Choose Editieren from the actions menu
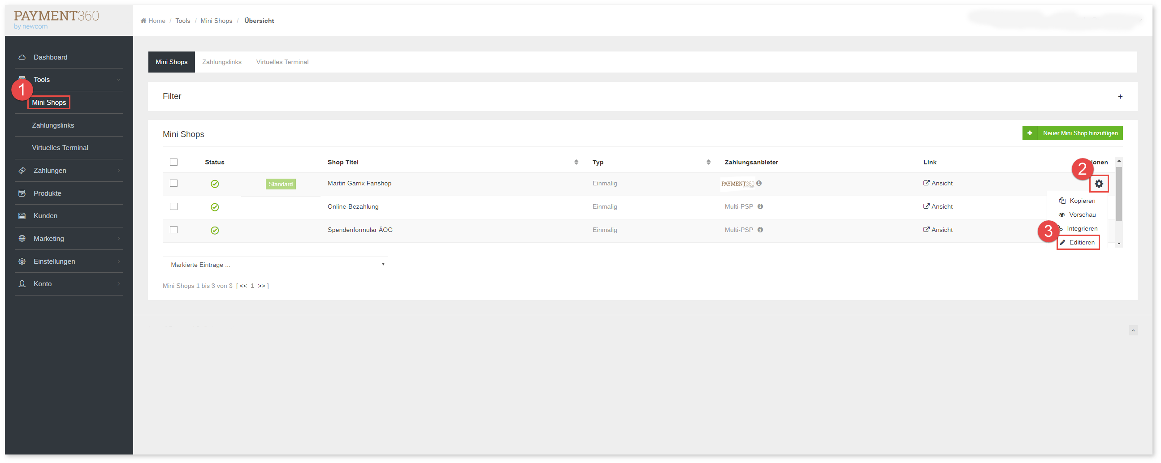Screen dimensions: 1161x463 tap(1081, 243)
